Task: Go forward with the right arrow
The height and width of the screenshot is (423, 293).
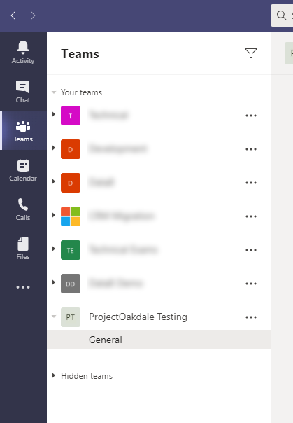Action: point(33,15)
